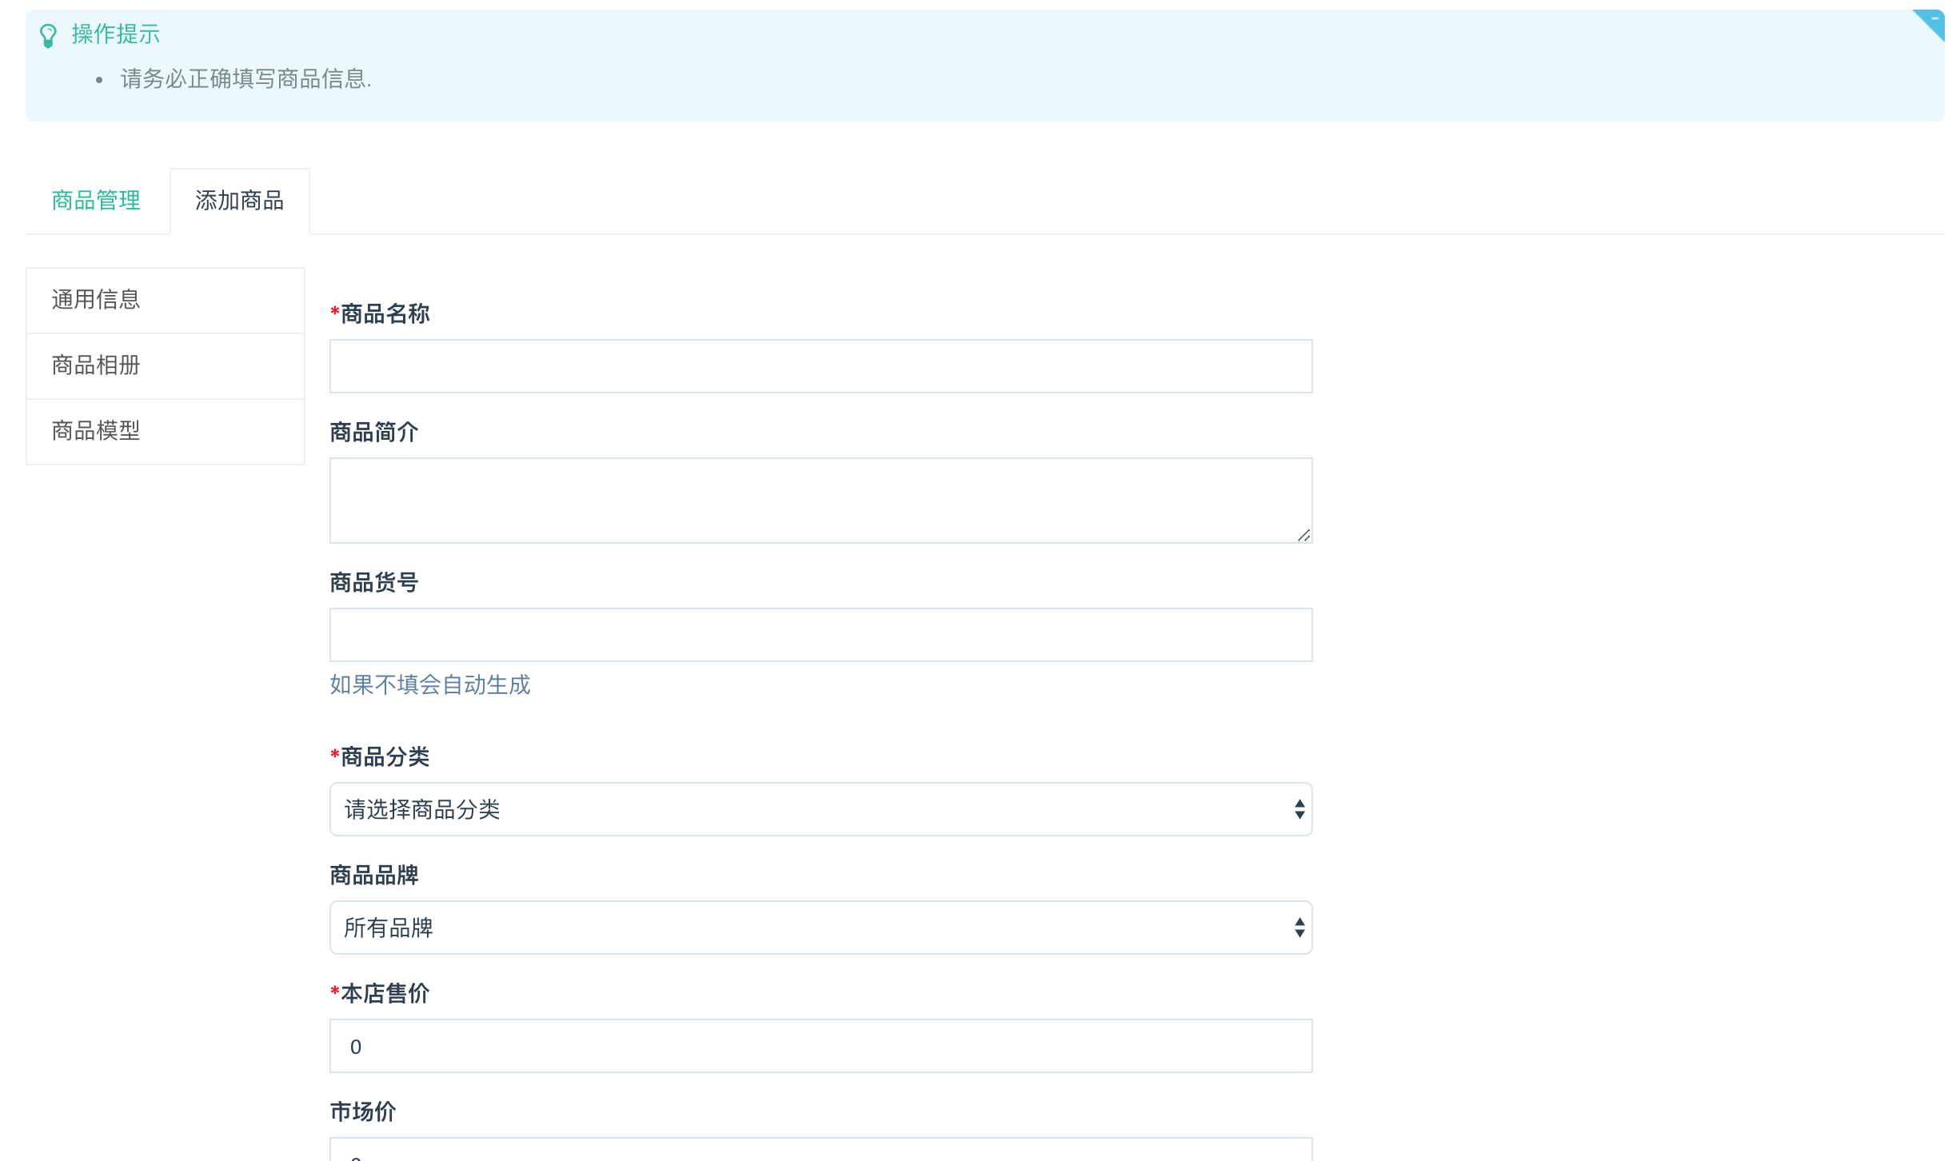Click the 商品品牌 field label
1956x1161 pixels.
(x=373, y=876)
